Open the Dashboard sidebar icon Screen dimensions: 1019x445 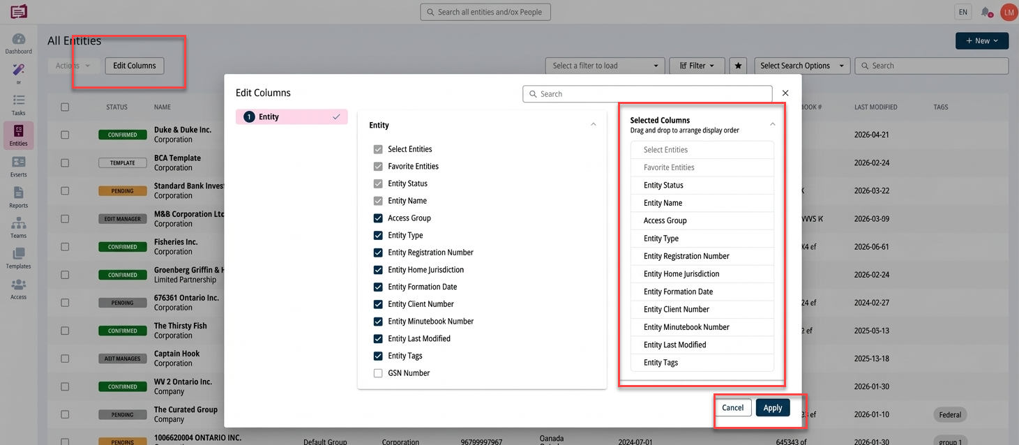[19, 43]
